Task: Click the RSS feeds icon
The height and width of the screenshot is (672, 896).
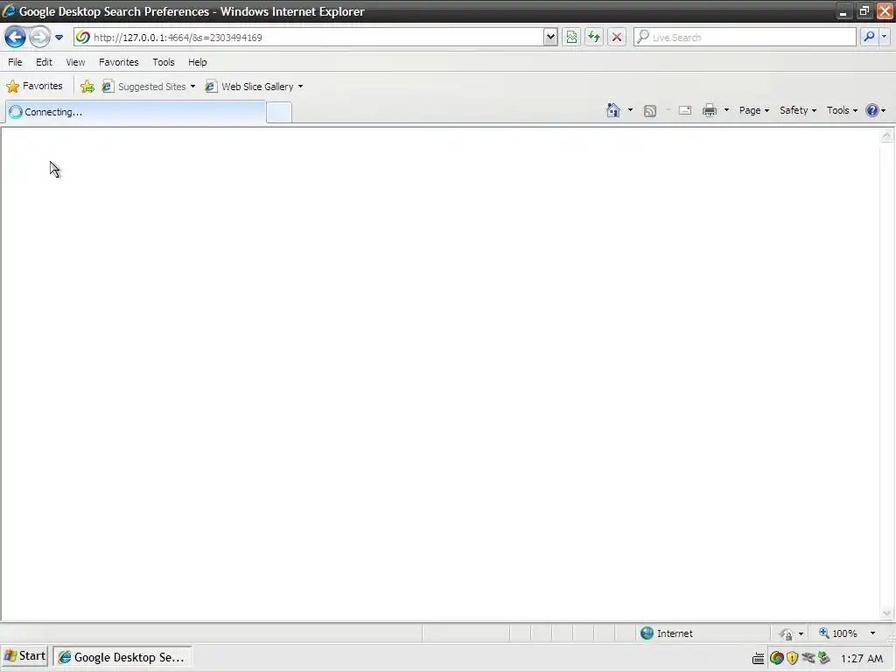Action: (x=650, y=111)
